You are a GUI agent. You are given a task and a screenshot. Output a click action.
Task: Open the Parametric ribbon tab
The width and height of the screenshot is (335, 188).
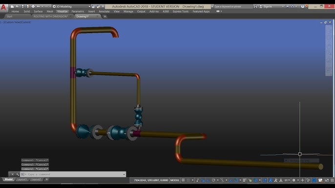pos(78,12)
